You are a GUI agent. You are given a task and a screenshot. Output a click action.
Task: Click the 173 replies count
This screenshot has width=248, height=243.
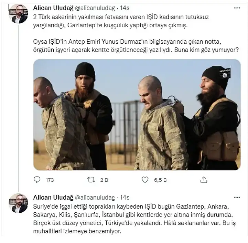tap(50, 180)
